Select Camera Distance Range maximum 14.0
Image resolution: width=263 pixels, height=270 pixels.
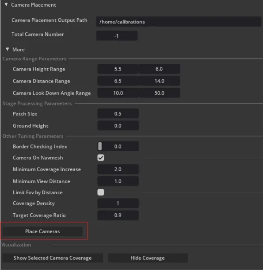(159, 81)
